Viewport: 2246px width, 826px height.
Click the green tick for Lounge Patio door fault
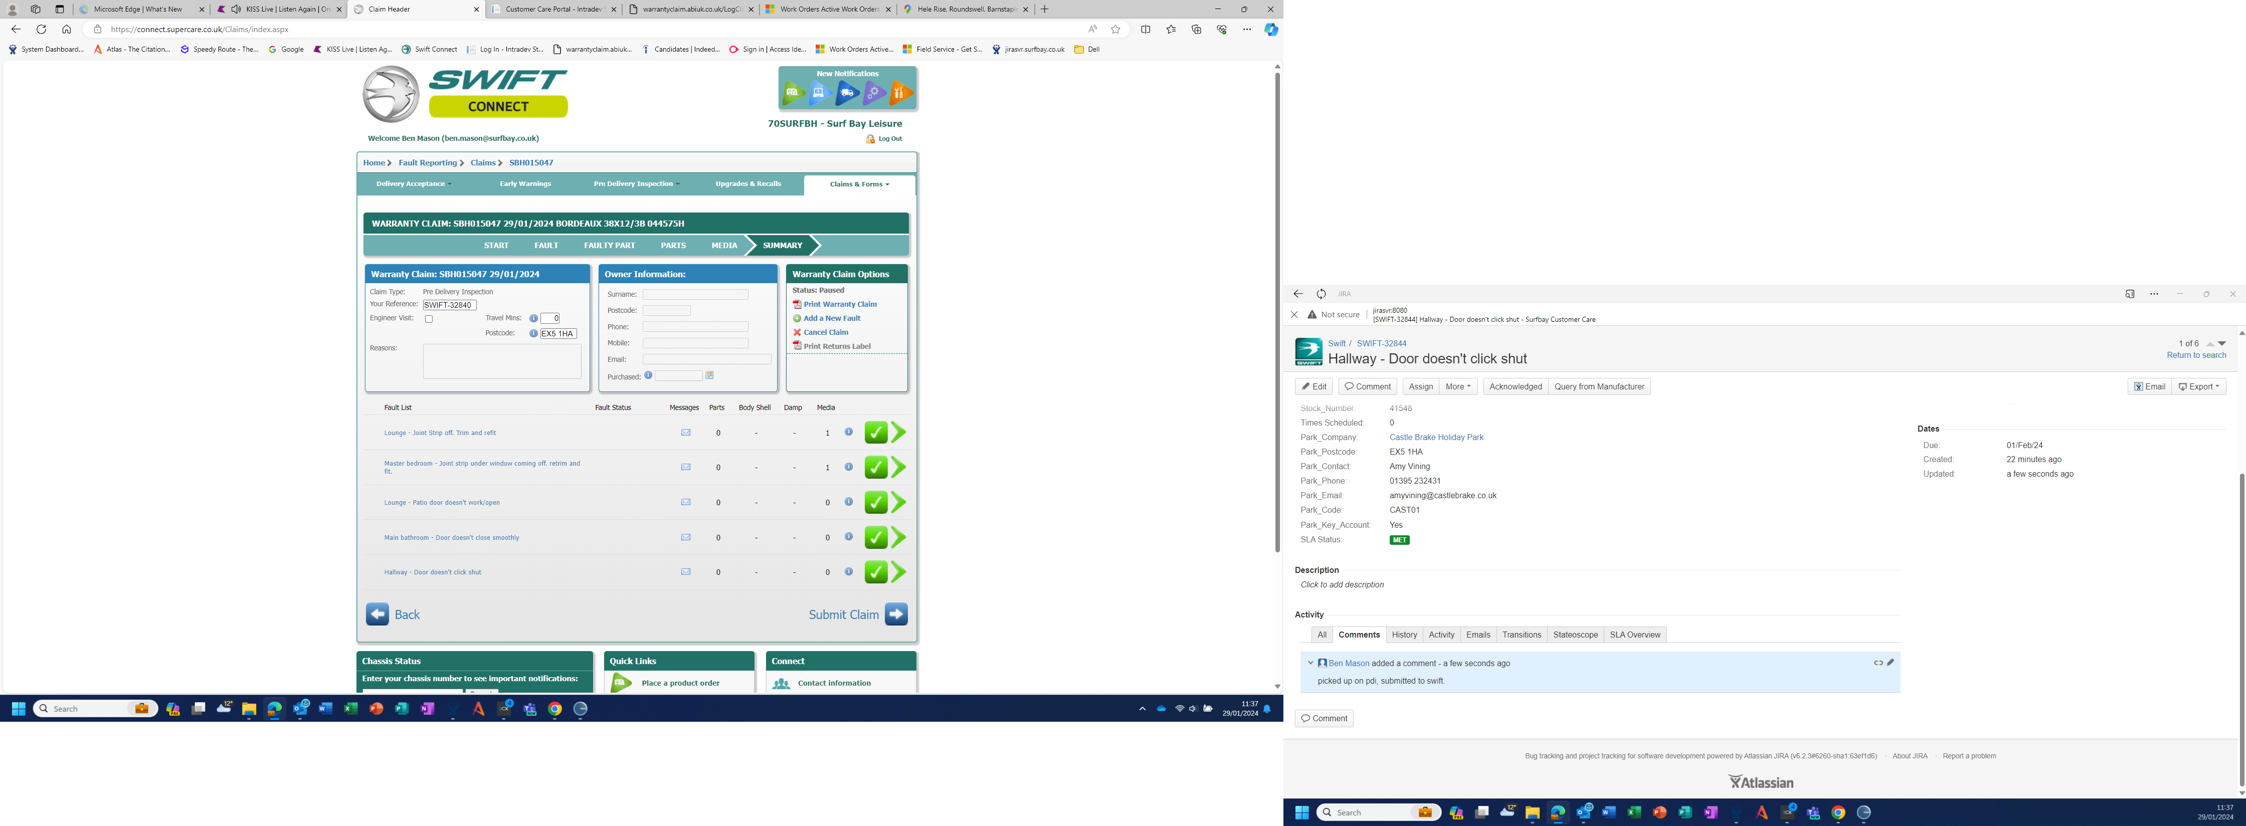[875, 503]
